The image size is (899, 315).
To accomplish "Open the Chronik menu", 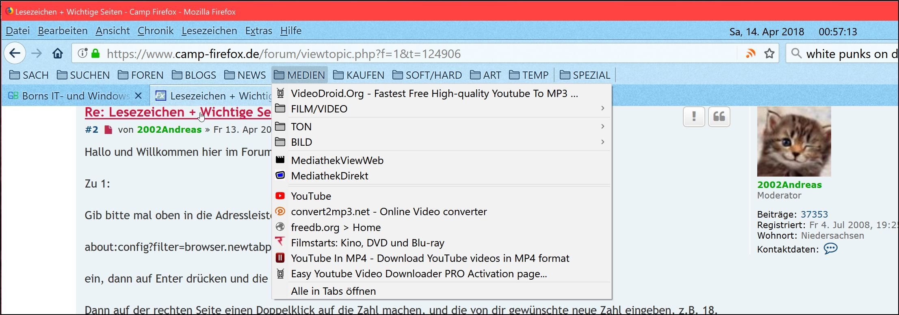I will coord(156,31).
